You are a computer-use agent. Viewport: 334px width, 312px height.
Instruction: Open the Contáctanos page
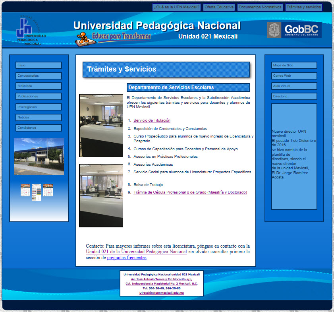[x=39, y=128]
